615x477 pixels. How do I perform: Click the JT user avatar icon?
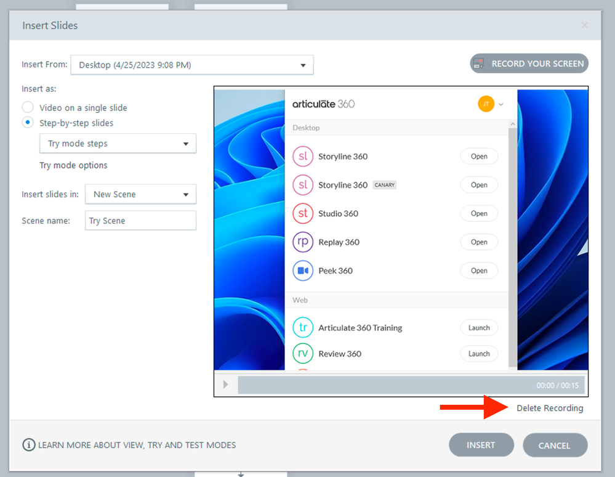[486, 104]
